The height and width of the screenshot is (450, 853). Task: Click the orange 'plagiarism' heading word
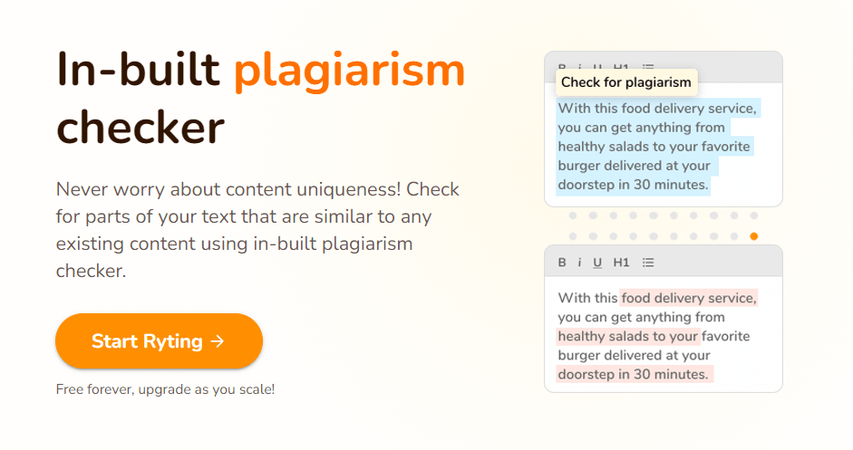pyautogui.click(x=349, y=71)
